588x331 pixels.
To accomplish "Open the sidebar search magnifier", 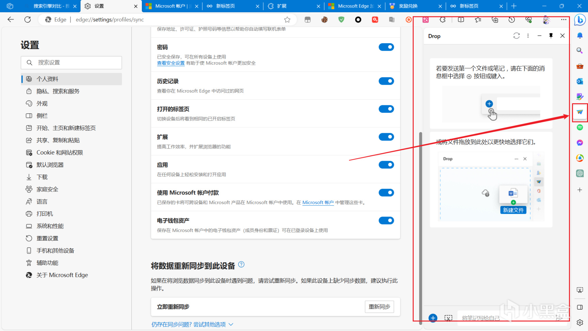I will tap(579, 51).
